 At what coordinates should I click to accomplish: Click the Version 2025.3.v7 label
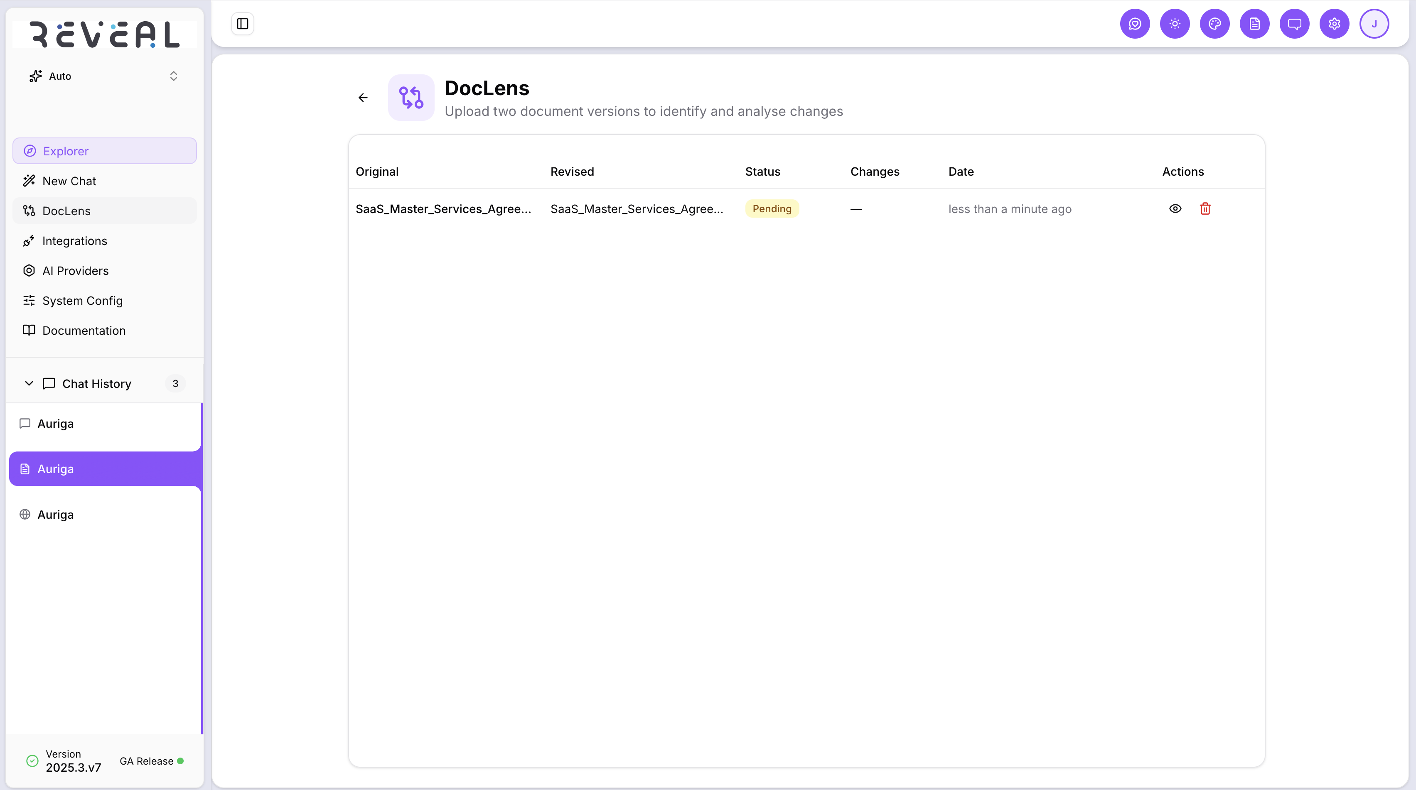coord(73,761)
